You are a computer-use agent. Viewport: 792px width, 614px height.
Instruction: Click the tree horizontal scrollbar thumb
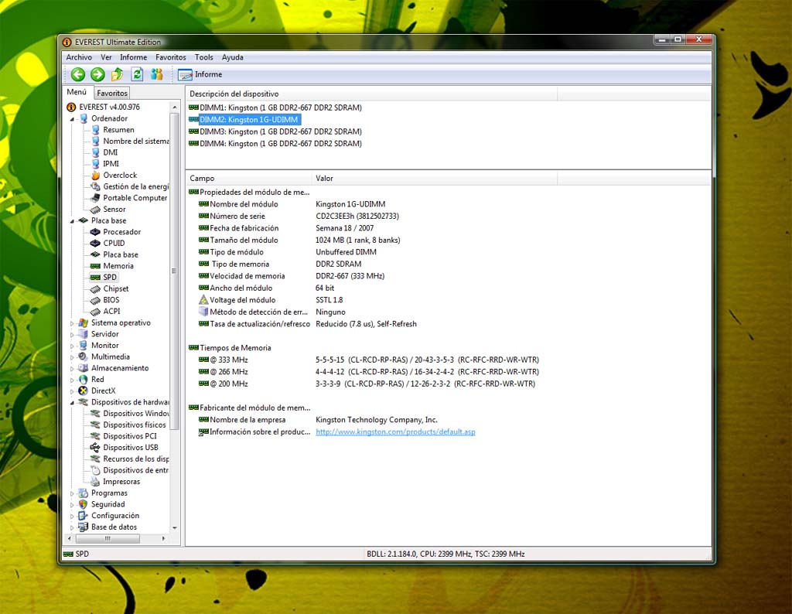(x=108, y=539)
